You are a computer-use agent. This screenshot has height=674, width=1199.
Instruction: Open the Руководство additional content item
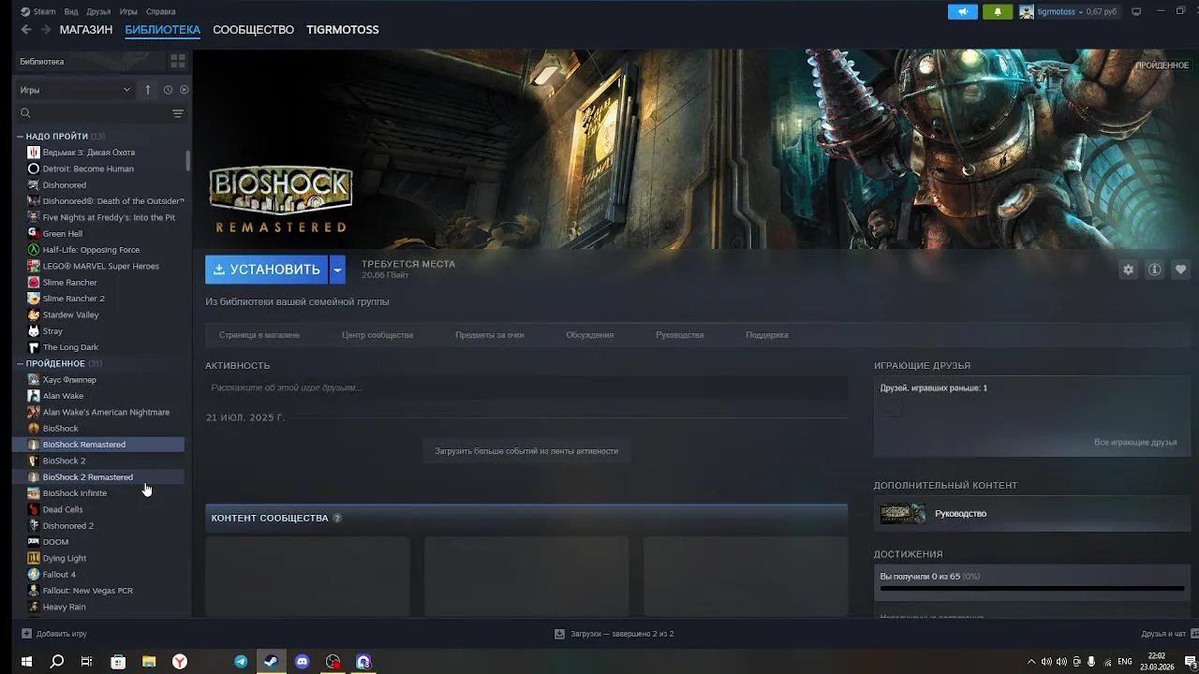(x=1032, y=514)
